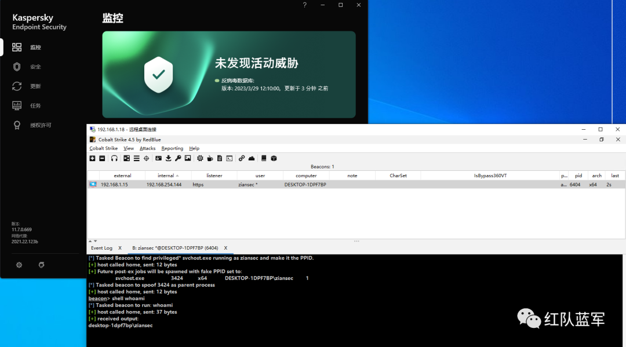Click the 'shell whoami' line in beacon console
The image size is (626, 347).
pos(117,298)
